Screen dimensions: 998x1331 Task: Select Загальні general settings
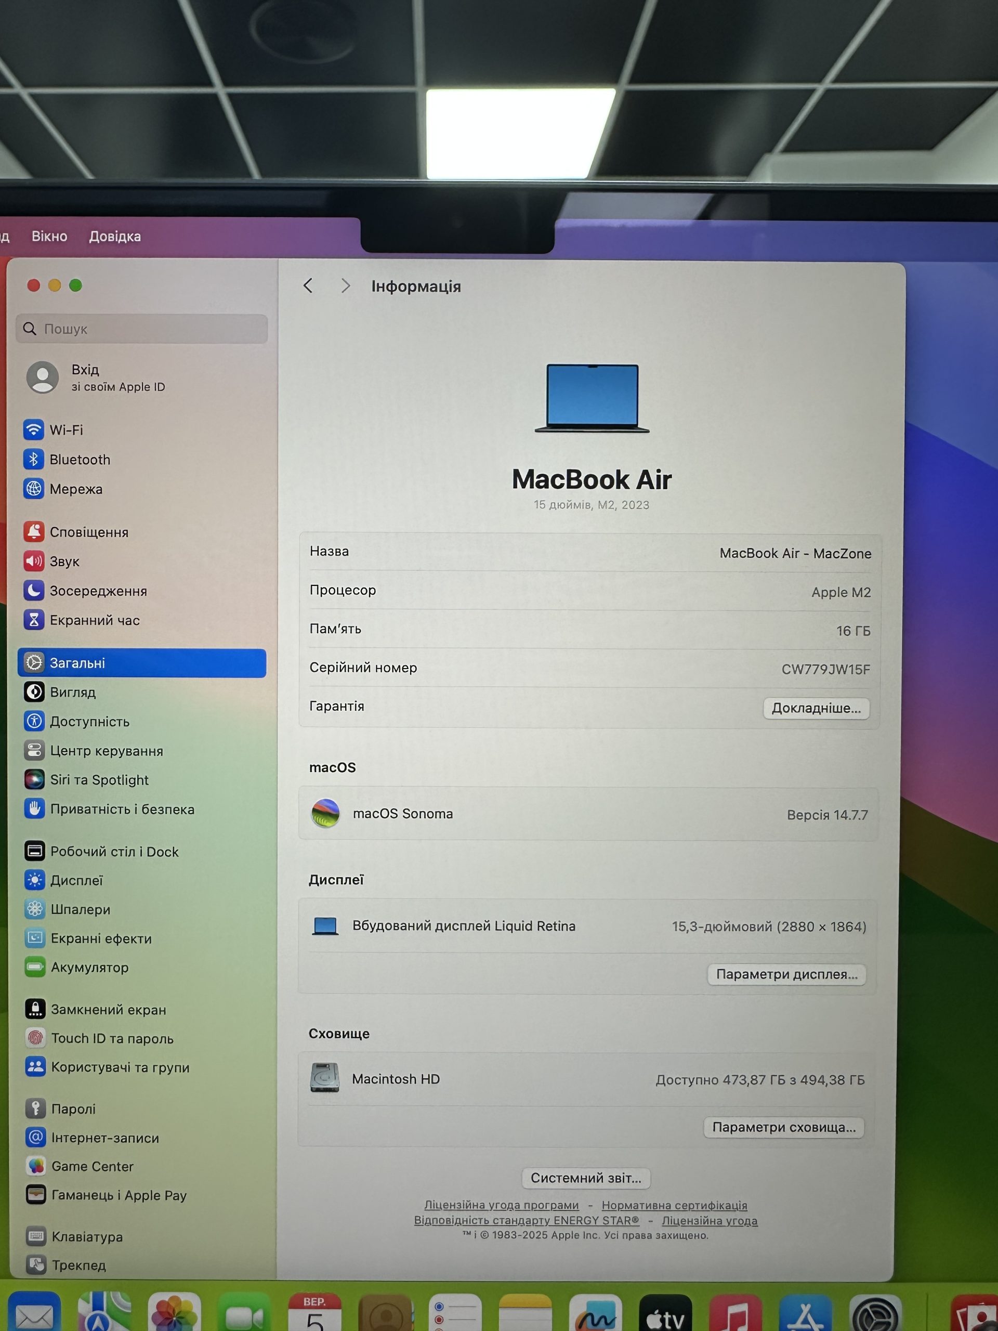(x=141, y=662)
